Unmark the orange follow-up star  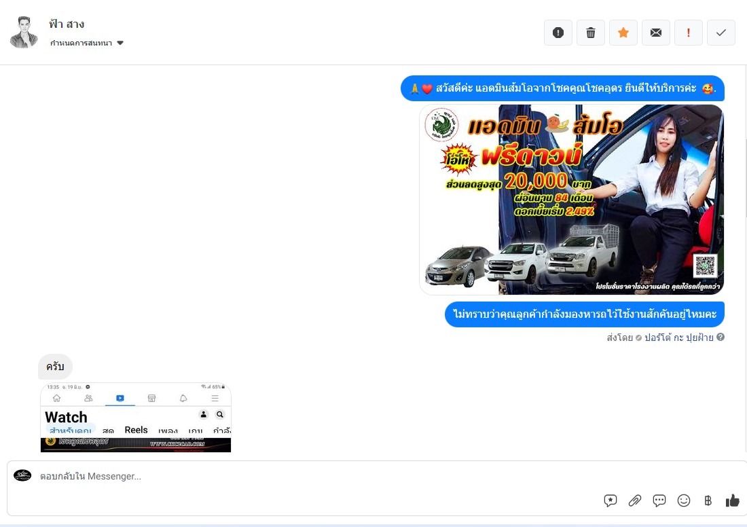pos(623,33)
